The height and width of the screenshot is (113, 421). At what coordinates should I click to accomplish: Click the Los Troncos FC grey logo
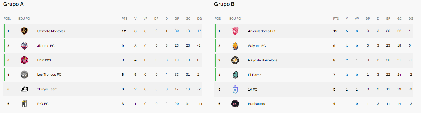(x=24, y=75)
